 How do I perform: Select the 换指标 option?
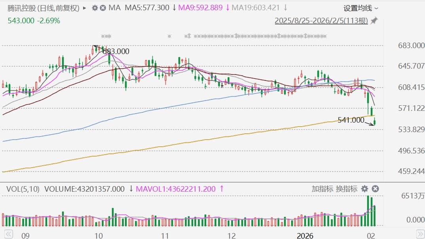[347, 189]
